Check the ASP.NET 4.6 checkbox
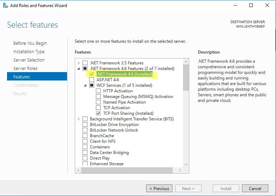Image resolution: width=276 pixels, height=196 pixels. click(92, 80)
